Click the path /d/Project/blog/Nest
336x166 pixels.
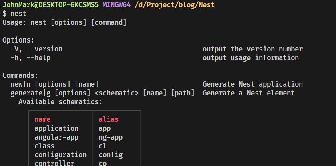click(175, 5)
